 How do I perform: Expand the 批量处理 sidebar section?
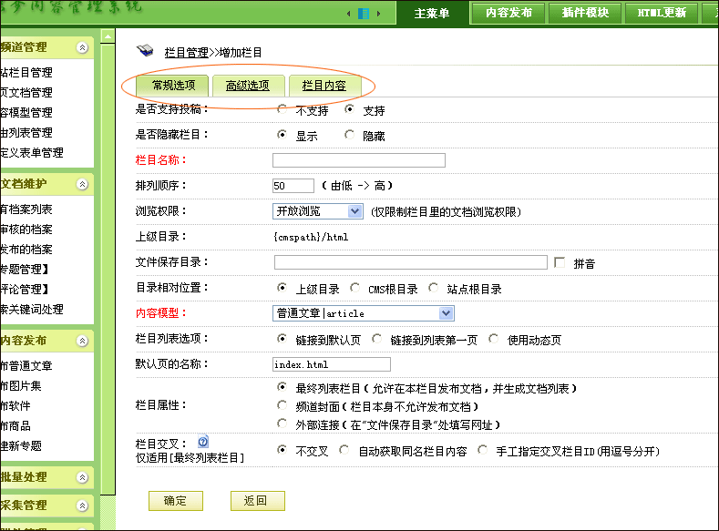pyautogui.click(x=83, y=477)
